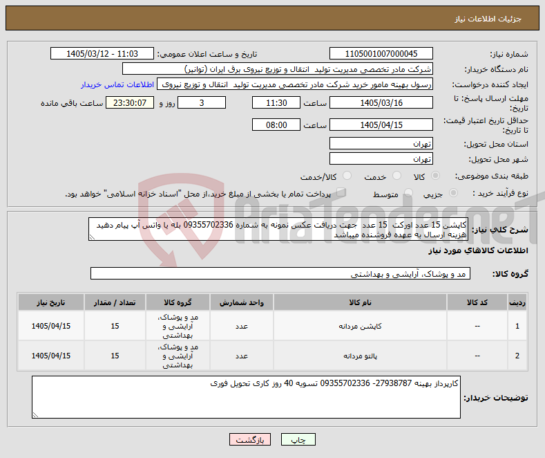Click the چاپ print button
Screen dimensions: 545x458
(298, 440)
